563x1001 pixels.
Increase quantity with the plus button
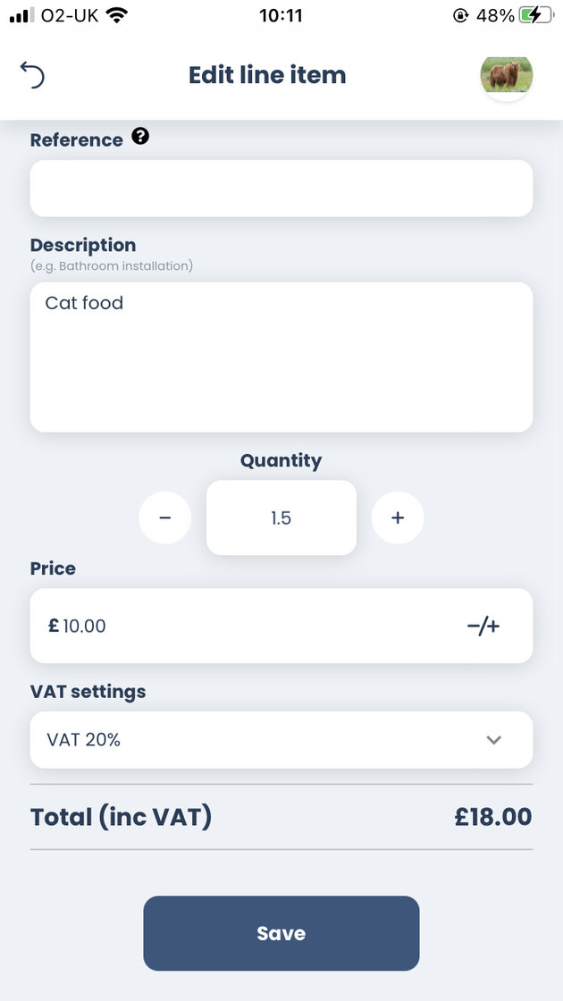[x=398, y=518]
